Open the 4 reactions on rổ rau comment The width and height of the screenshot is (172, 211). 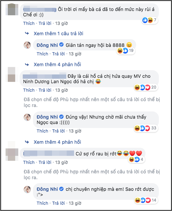[136, 160]
